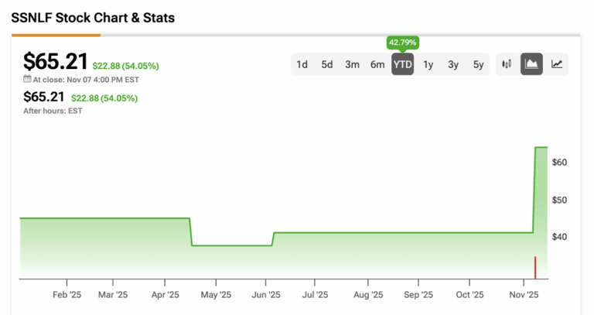The height and width of the screenshot is (315, 594).
Task: Click the SSNLF Stock Chart & Stats heading
Action: 93,16
